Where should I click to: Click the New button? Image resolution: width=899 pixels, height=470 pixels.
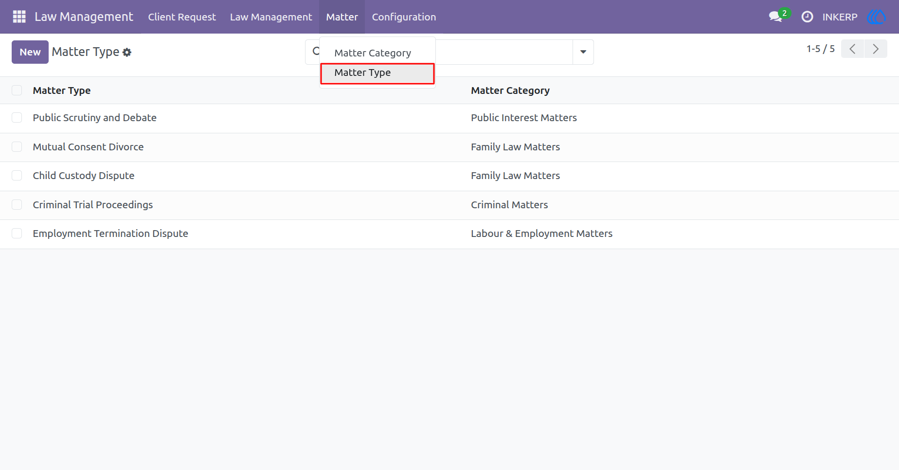pos(30,52)
